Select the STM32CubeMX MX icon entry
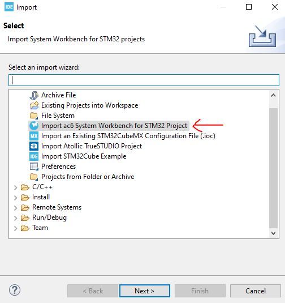The width and height of the screenshot is (285, 303). point(34,136)
